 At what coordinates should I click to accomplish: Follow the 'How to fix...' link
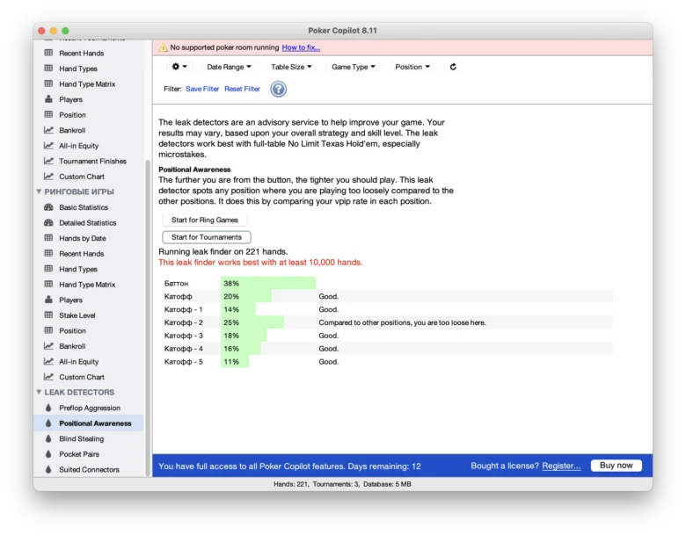coord(301,47)
